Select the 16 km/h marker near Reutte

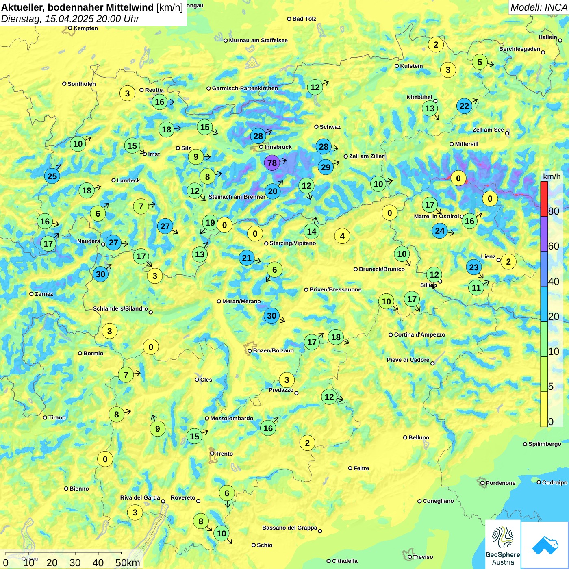160,102
